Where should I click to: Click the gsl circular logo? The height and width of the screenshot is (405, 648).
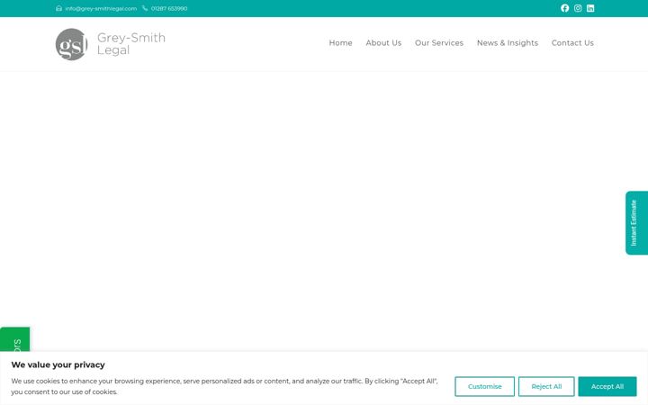(71, 44)
